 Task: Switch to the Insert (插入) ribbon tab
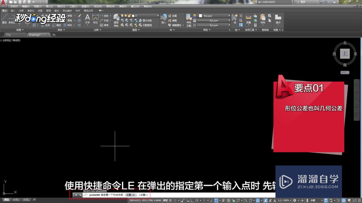13,11
